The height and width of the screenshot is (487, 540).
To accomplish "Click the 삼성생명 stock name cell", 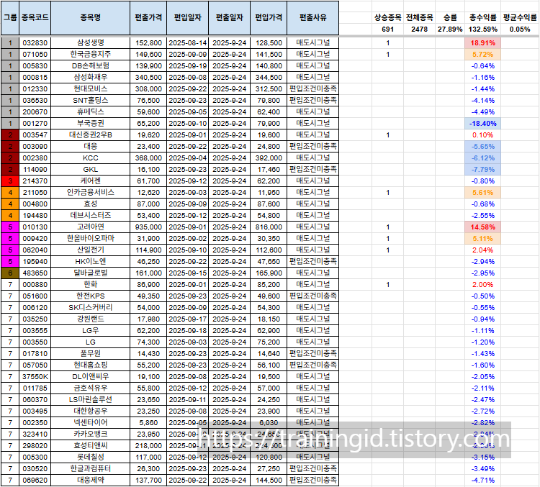I will pyautogui.click(x=91, y=42).
